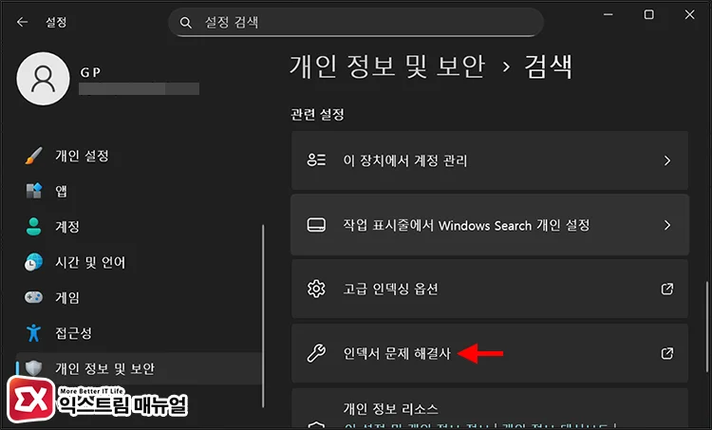Open 이 장치에서 계정 관리
The image size is (712, 430).
pos(490,160)
